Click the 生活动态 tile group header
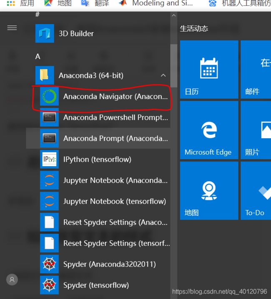This screenshot has height=299, width=271. pyautogui.click(x=194, y=29)
